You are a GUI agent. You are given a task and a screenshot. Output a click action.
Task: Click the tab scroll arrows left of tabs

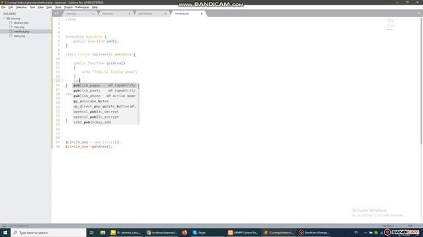pyautogui.click(x=56, y=13)
